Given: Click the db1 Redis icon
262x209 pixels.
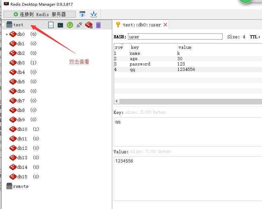Looking at the screenshot, I should tap(13, 44).
